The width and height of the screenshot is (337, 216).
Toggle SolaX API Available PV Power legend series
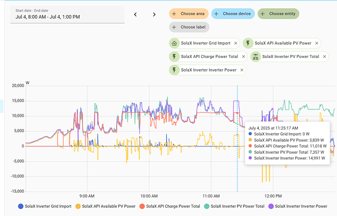105,206
